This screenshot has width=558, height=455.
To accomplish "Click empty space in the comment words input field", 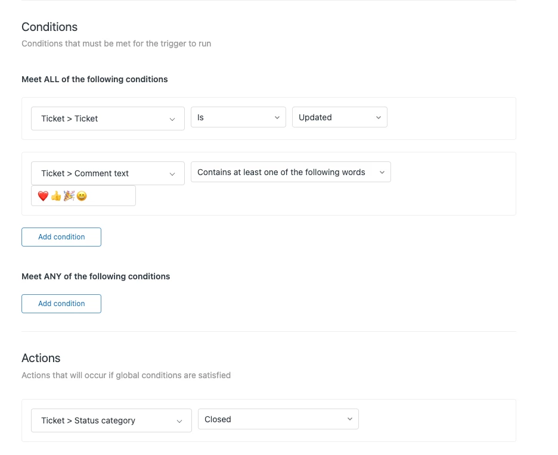I will pos(113,196).
